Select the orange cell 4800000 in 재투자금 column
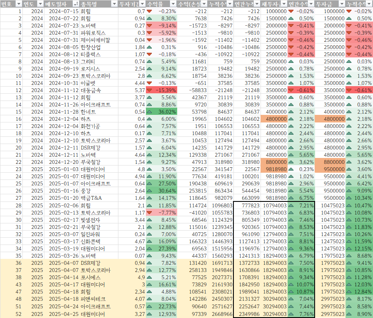The width and height of the screenshot is (373, 318). coord(274,119)
